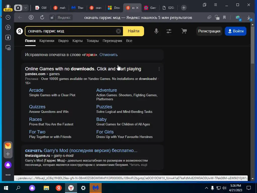Go back with the back arrow
Viewport: 257px width, 193px height.
coord(20,17)
